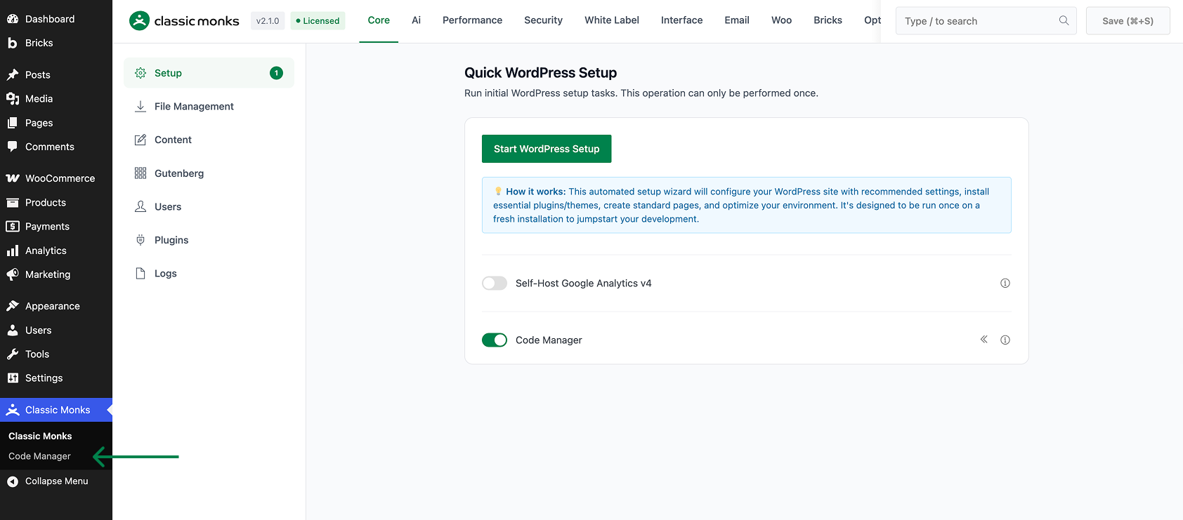The image size is (1183, 520).
Task: Select Gutenberg in settings sidebar
Action: coord(209,173)
